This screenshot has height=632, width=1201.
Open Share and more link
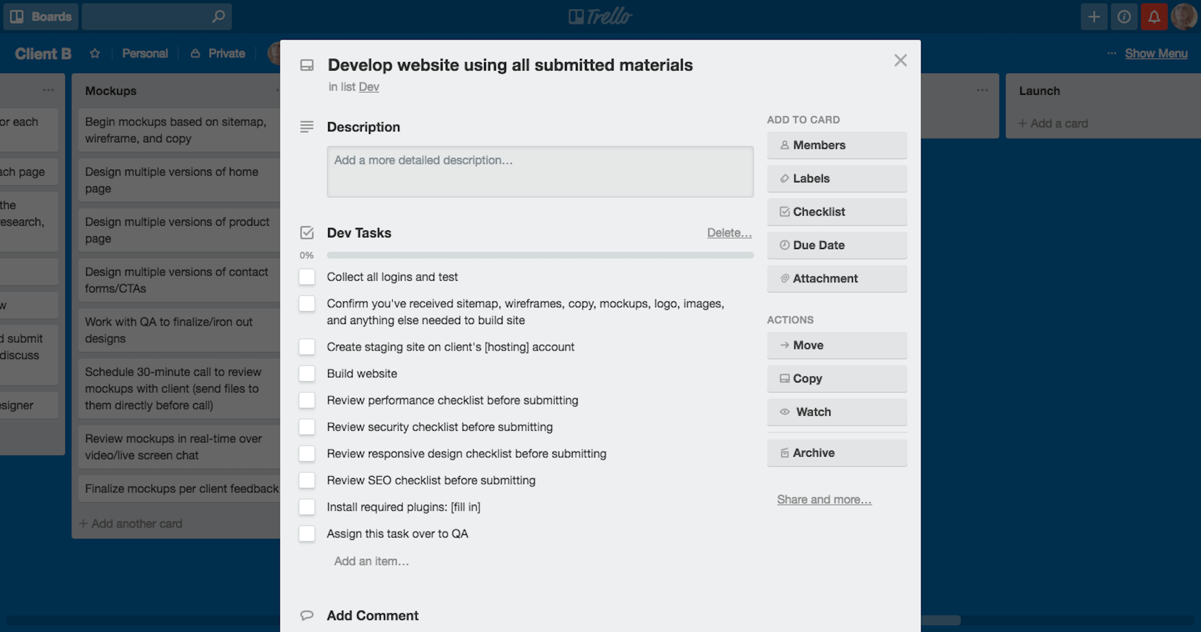(x=824, y=499)
